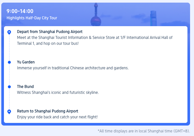Viewport: 194px width, 136px height.
Task: Click the text about Shanghai's iconic futuristic skyline
Action: pyautogui.click(x=58, y=93)
